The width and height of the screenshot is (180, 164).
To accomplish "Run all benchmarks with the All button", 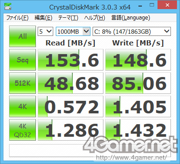I will click(x=22, y=36).
